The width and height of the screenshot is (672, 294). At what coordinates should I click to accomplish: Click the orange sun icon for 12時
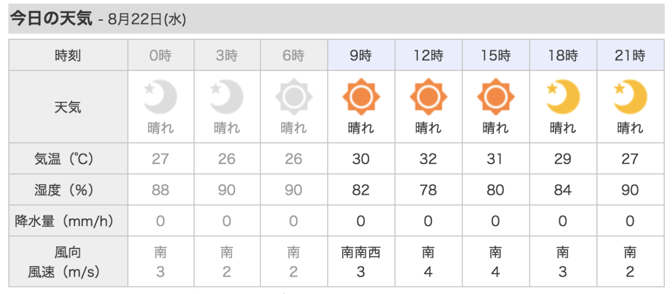click(x=428, y=97)
